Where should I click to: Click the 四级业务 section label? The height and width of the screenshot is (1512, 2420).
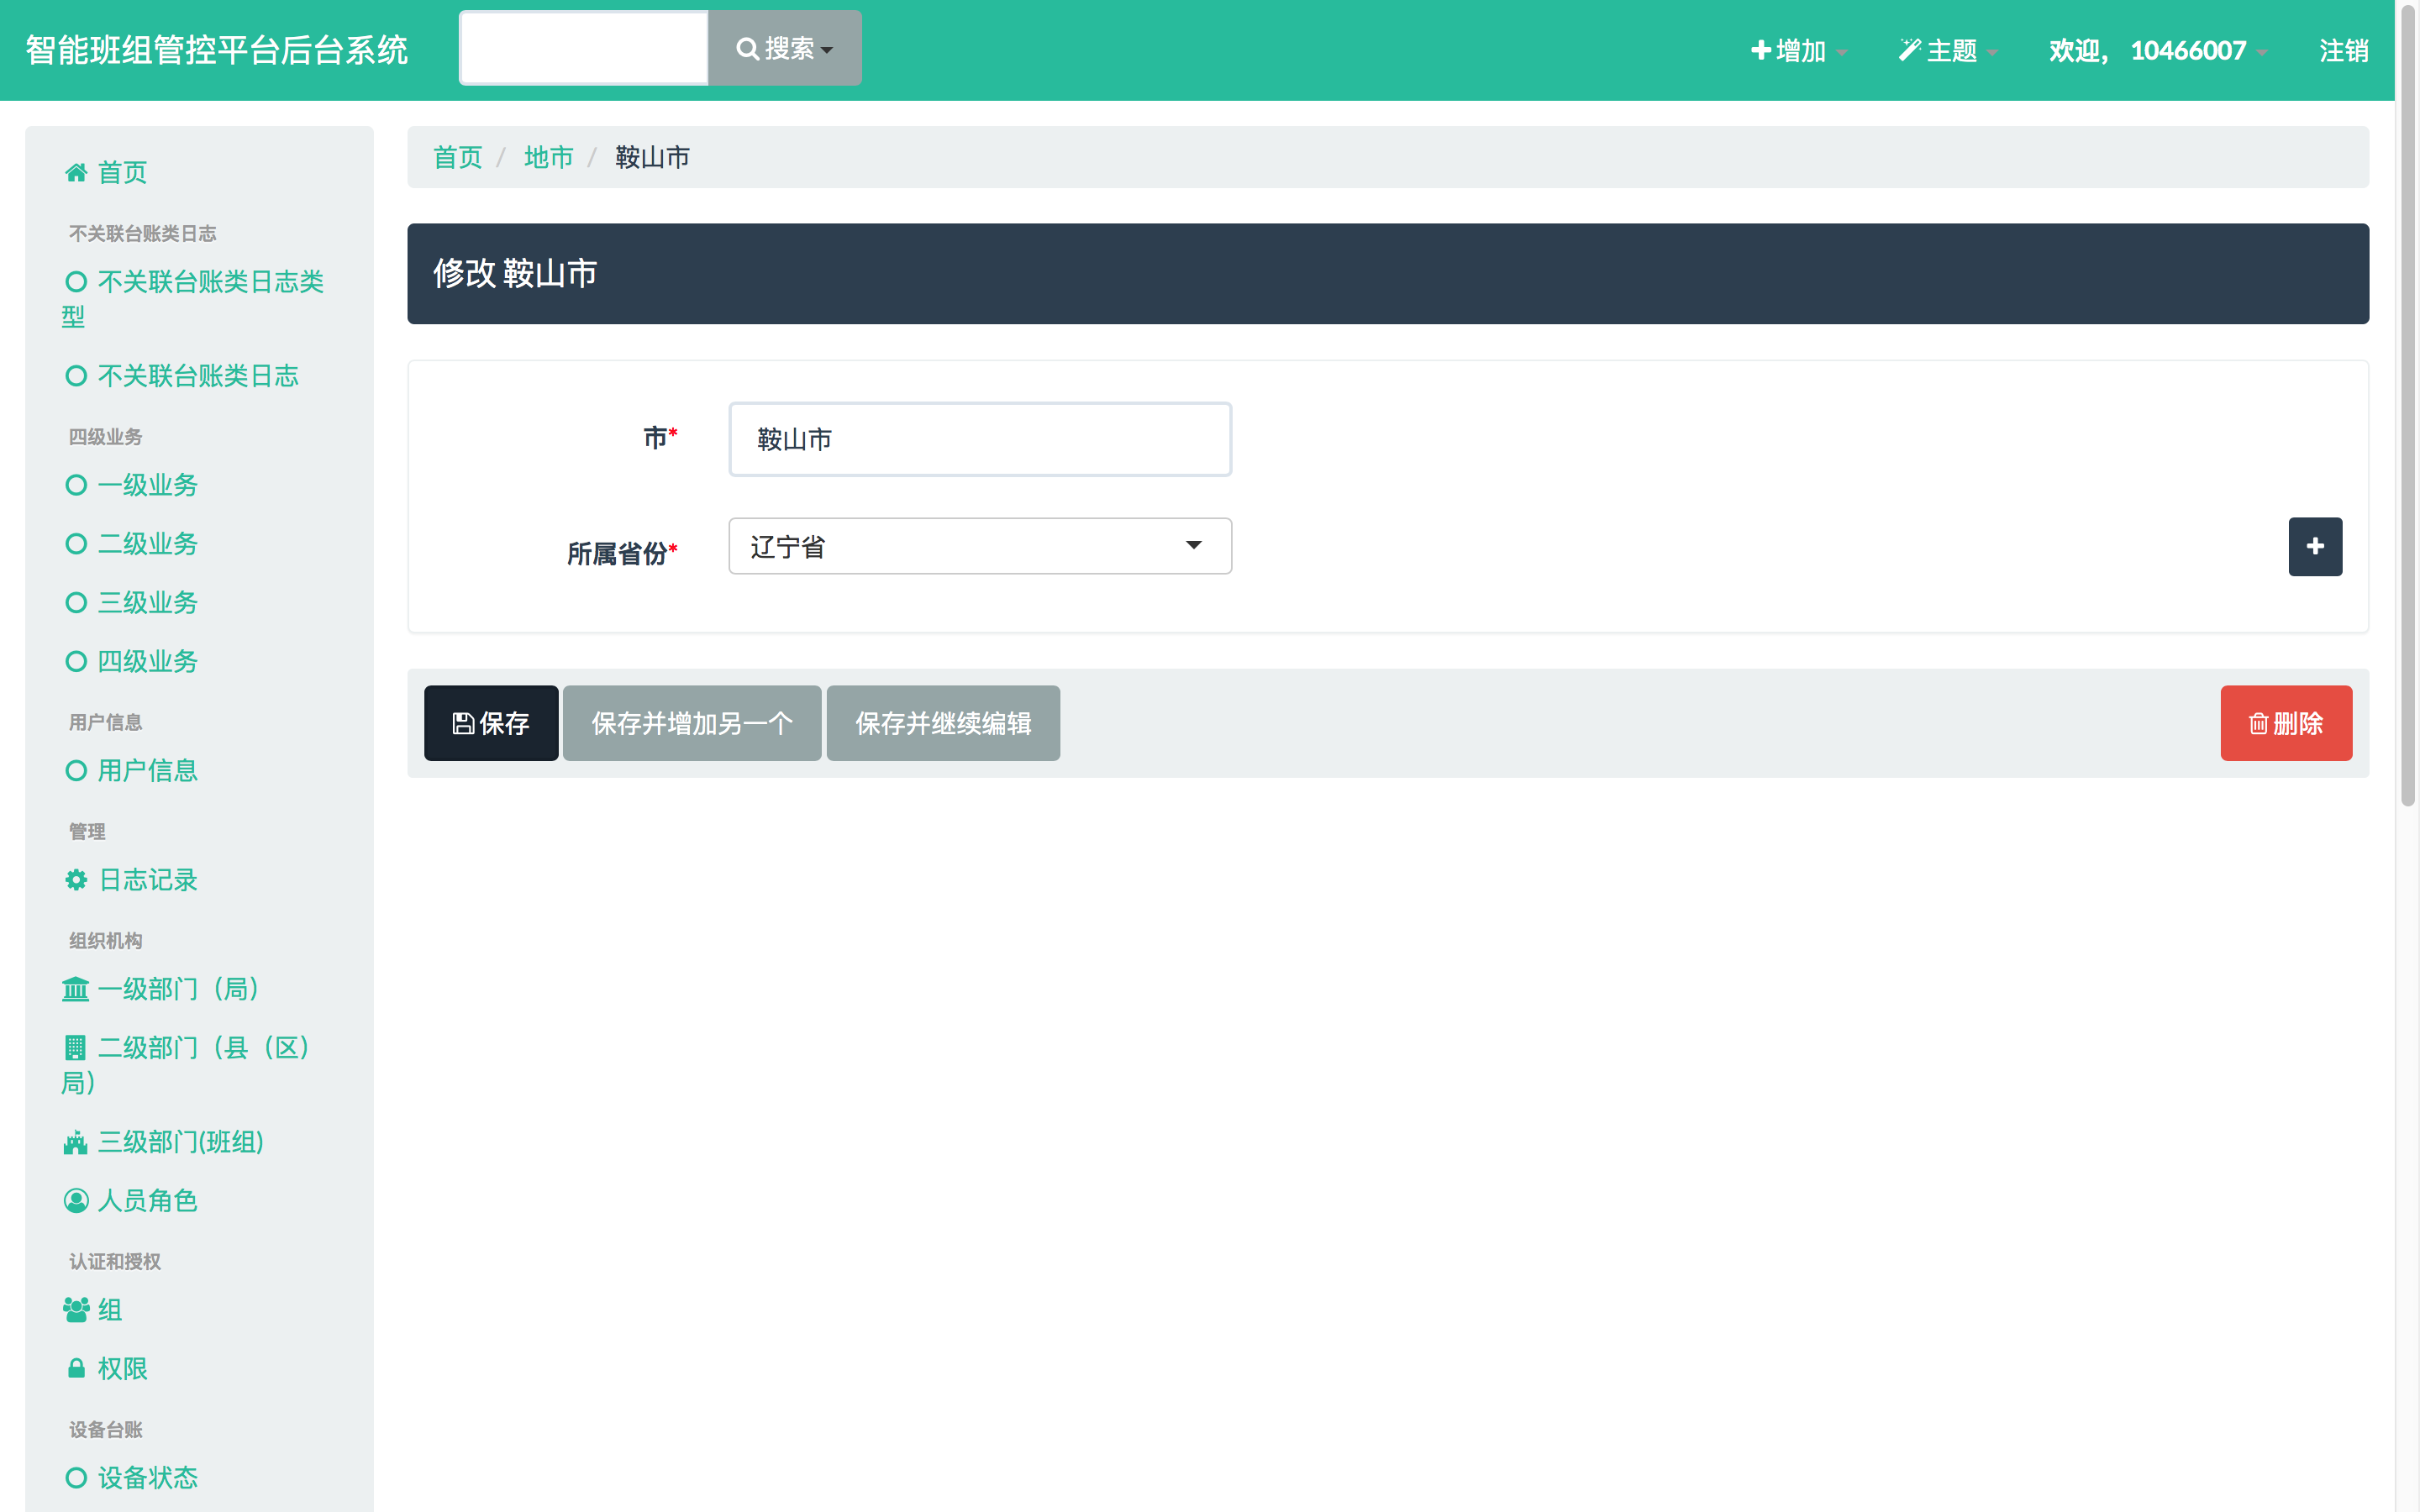point(105,437)
